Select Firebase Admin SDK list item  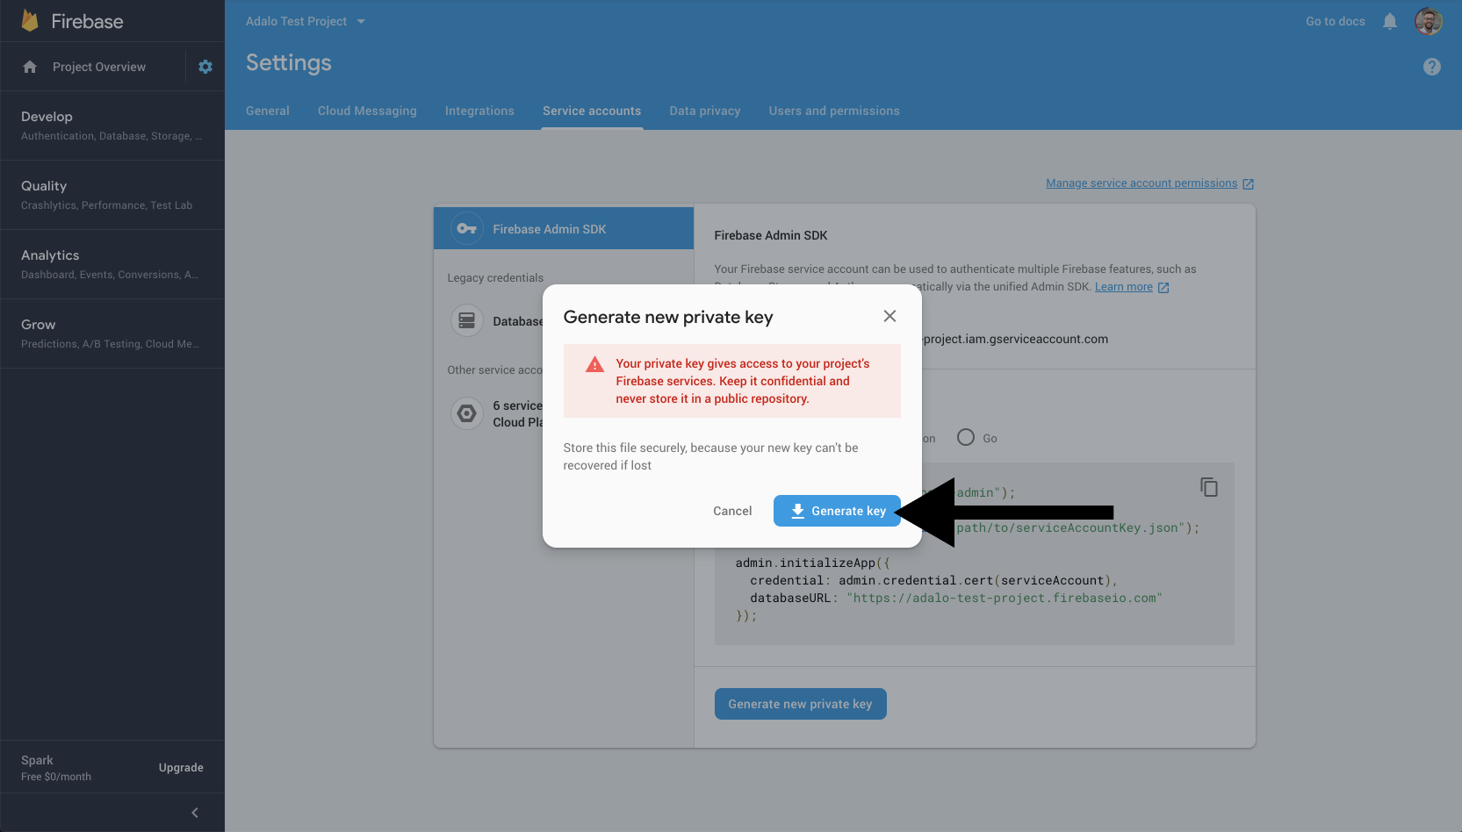(x=564, y=228)
